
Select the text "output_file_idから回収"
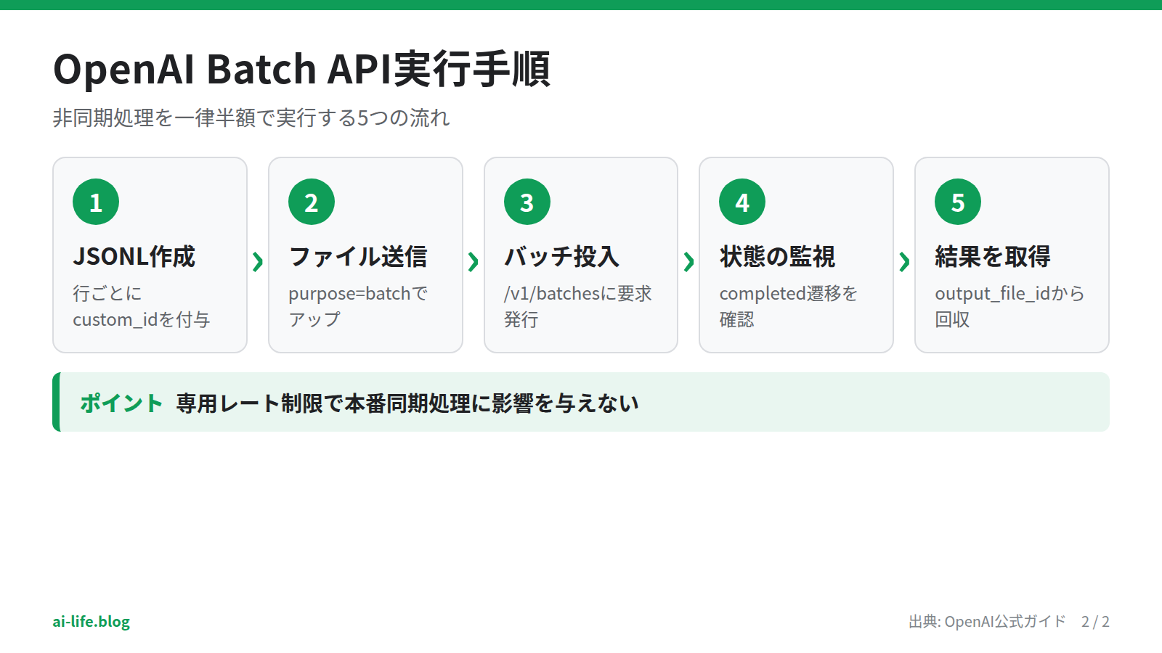[1009, 306]
